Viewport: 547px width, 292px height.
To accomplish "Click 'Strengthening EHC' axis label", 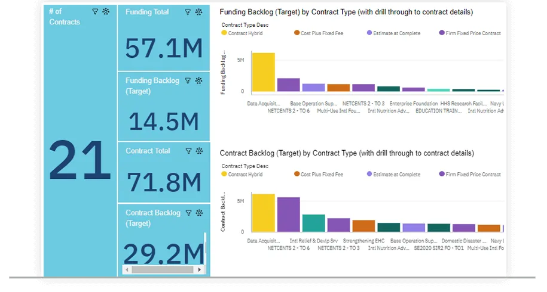I will click(x=363, y=241).
